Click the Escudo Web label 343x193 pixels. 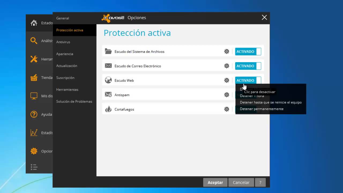pyautogui.click(x=124, y=80)
